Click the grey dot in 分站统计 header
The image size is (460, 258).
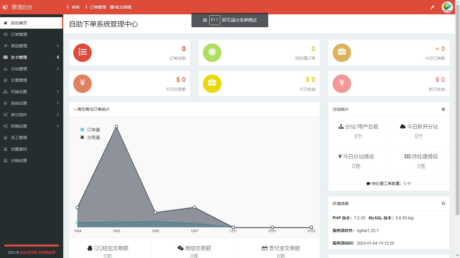click(x=443, y=109)
